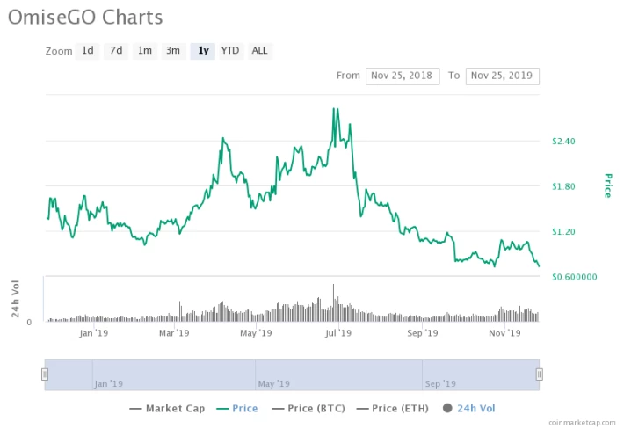The height and width of the screenshot is (429, 624).
Task: Select the 7d zoom range
Action: (116, 51)
